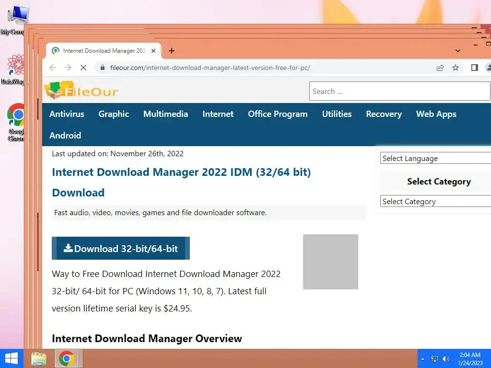
Task: Open the taskbar clock showing 2:04 AM
Action: pos(470,358)
